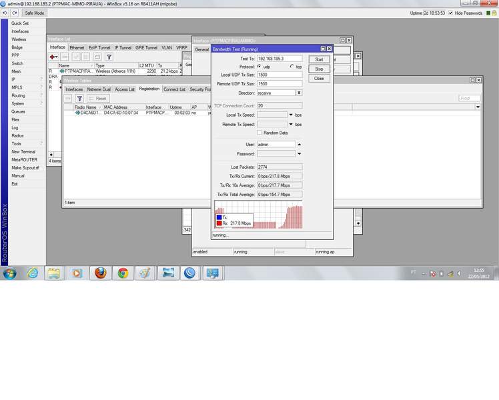This screenshot has height=400, width=499.
Task: Toggle Safe Mode button
Action: click(35, 13)
